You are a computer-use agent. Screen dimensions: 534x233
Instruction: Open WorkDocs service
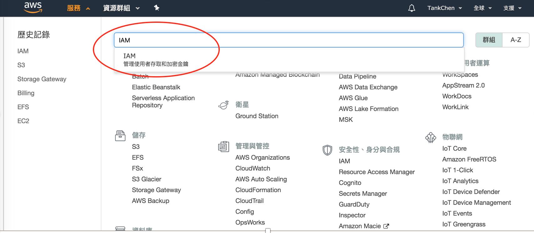click(x=457, y=96)
